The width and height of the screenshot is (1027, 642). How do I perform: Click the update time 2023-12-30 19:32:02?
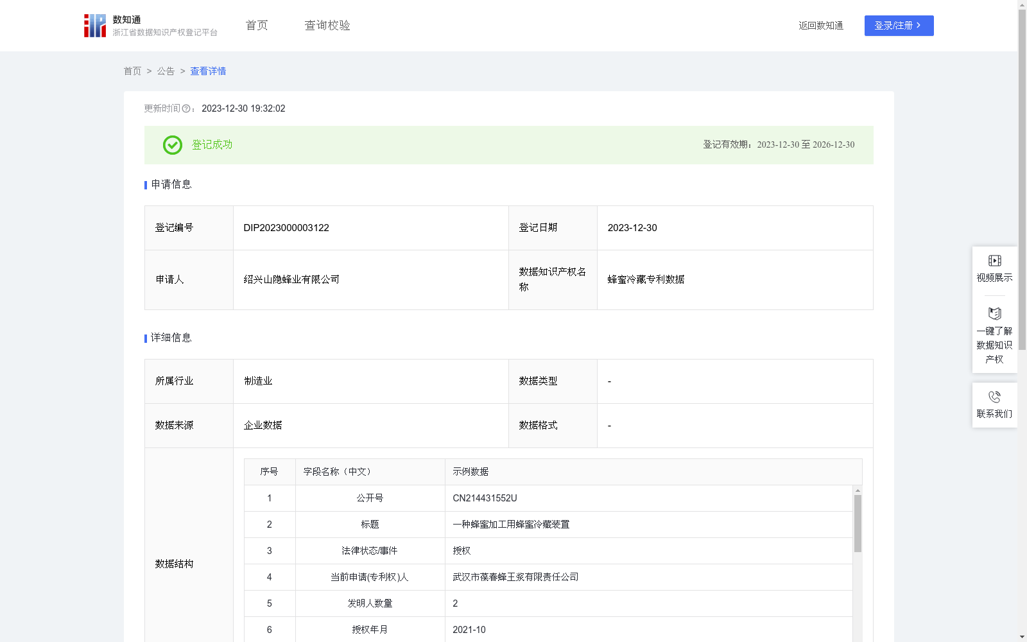coord(243,109)
